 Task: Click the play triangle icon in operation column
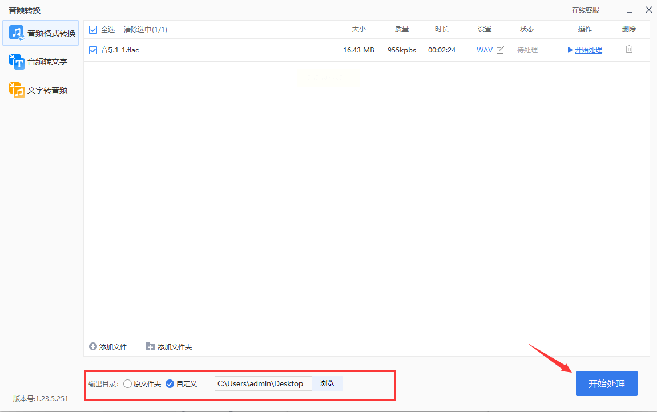click(x=570, y=50)
